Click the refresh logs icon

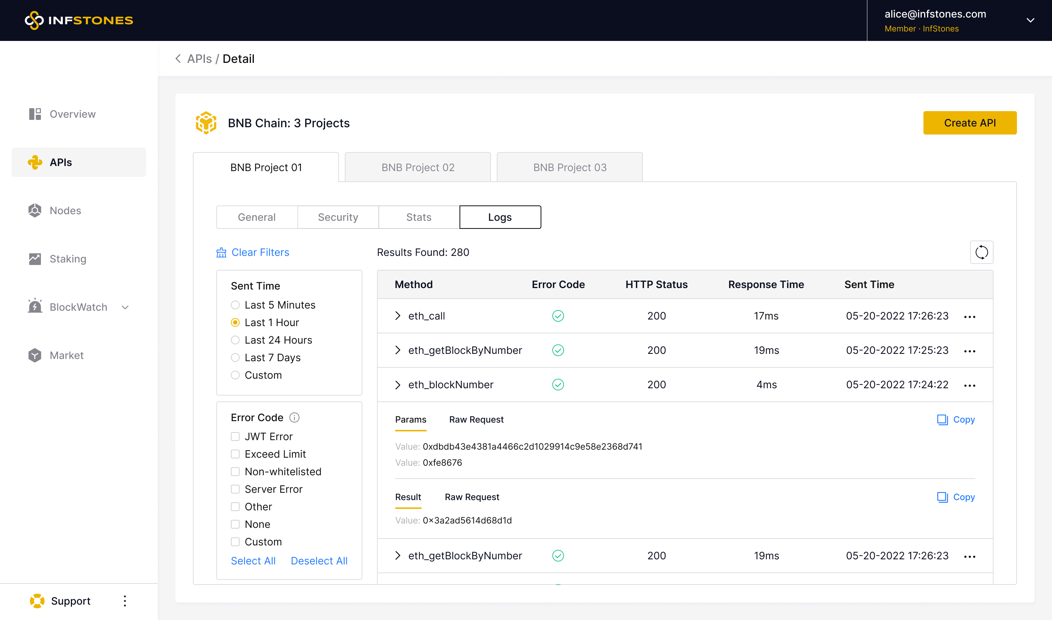click(x=981, y=252)
